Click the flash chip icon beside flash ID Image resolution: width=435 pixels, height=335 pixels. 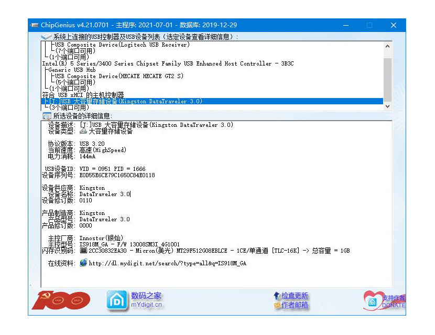coord(83,251)
